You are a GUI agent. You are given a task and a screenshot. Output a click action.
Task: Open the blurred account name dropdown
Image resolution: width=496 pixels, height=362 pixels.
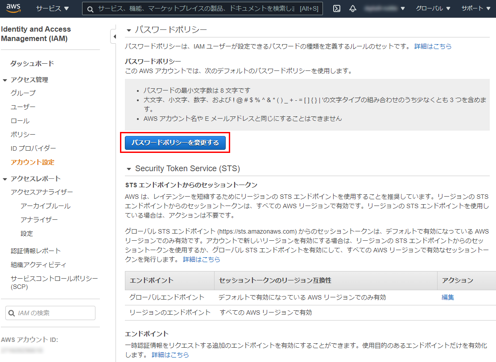coord(384,8)
